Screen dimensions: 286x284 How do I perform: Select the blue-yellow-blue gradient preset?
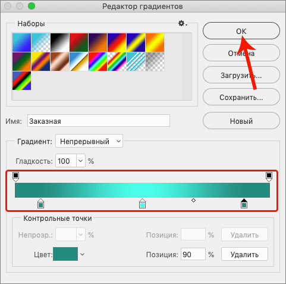(136, 42)
